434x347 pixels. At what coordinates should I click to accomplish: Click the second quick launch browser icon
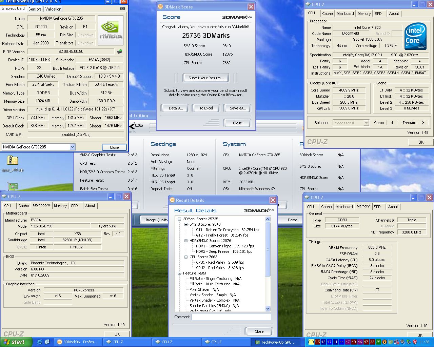[47, 342]
